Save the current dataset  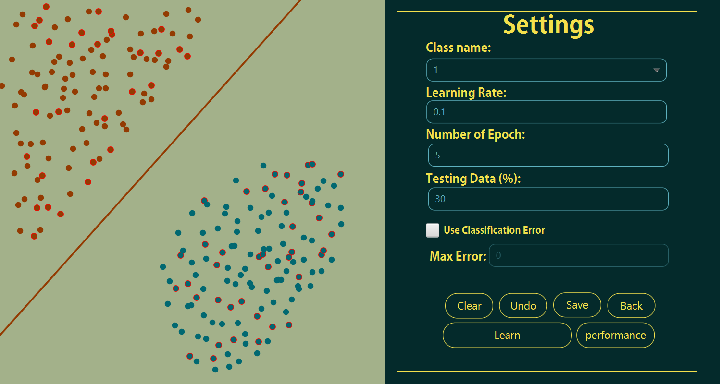(577, 305)
